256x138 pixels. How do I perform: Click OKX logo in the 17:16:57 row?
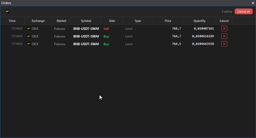pos(29,28)
